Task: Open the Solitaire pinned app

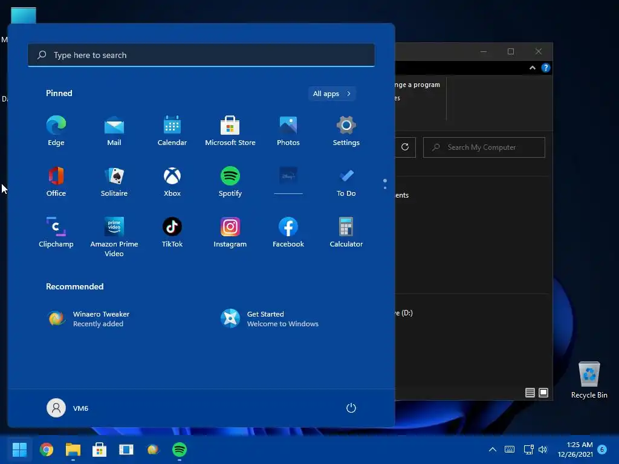Action: [114, 182]
